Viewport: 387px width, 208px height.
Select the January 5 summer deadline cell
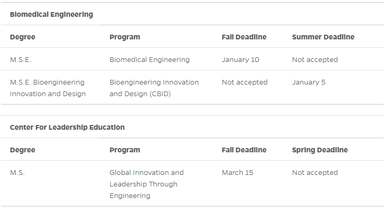coord(308,82)
